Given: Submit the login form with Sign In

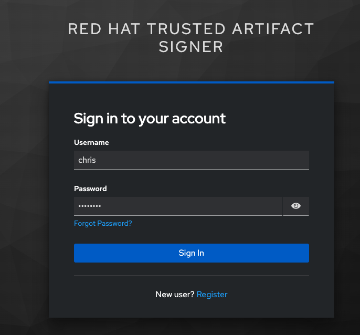Looking at the screenshot, I should [191, 253].
